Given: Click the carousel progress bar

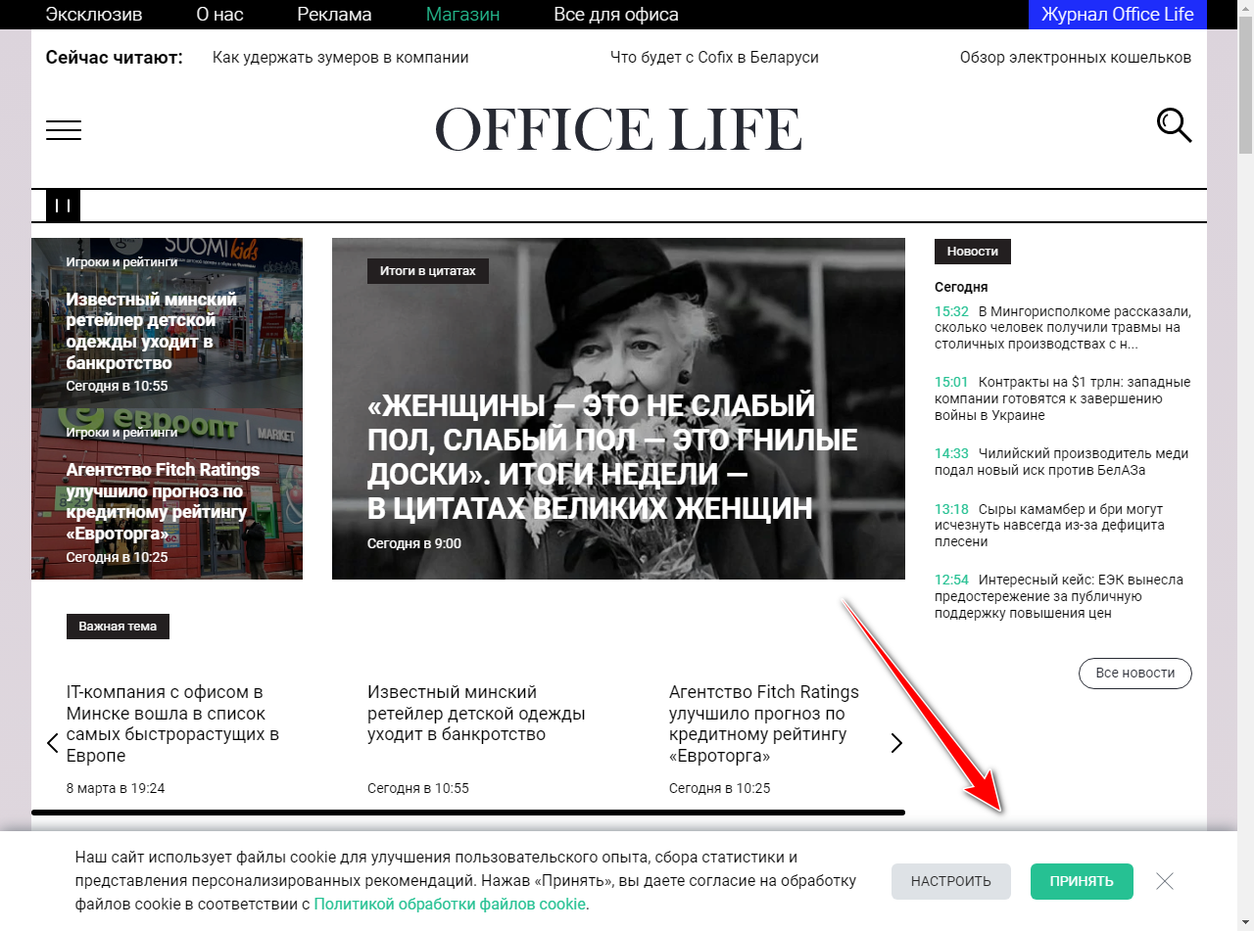Looking at the screenshot, I should pyautogui.click(x=470, y=812).
